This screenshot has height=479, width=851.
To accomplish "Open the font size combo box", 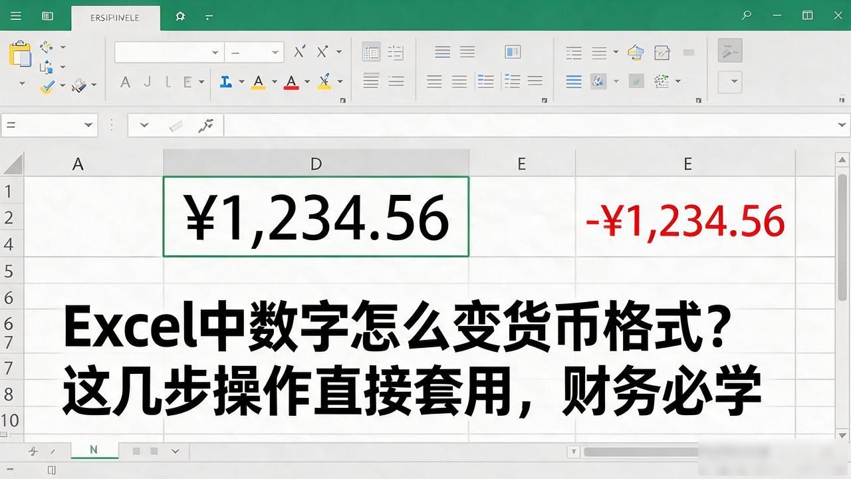I will click(254, 52).
